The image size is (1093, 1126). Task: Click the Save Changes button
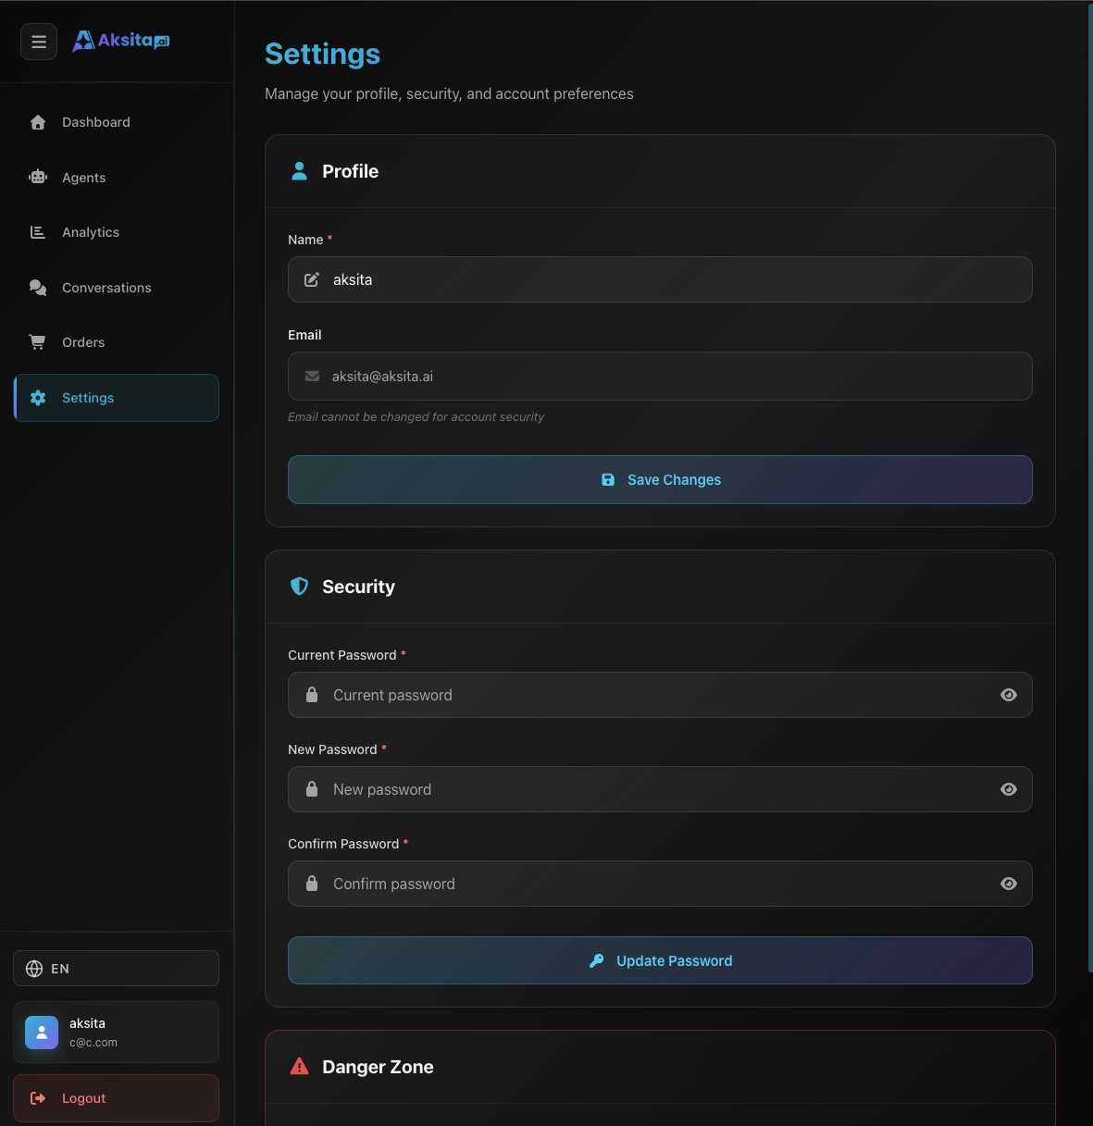[x=660, y=479]
